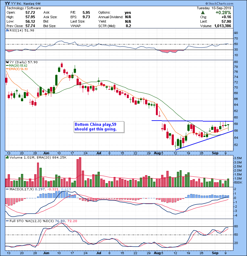247x256 pixels.
Task: Click the P/E value 5.95
Action: [x=86, y=13]
